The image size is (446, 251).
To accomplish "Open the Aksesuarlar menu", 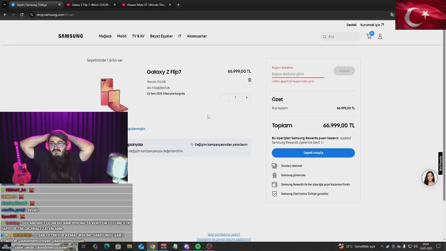I will point(197,36).
